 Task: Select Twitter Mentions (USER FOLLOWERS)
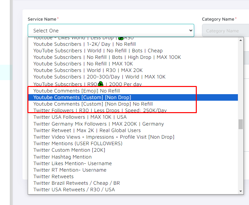click(x=133, y=144)
